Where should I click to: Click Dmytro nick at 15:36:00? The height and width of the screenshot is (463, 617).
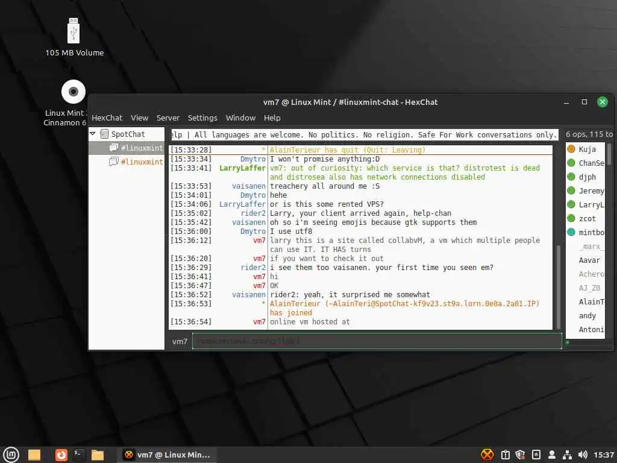tap(253, 231)
